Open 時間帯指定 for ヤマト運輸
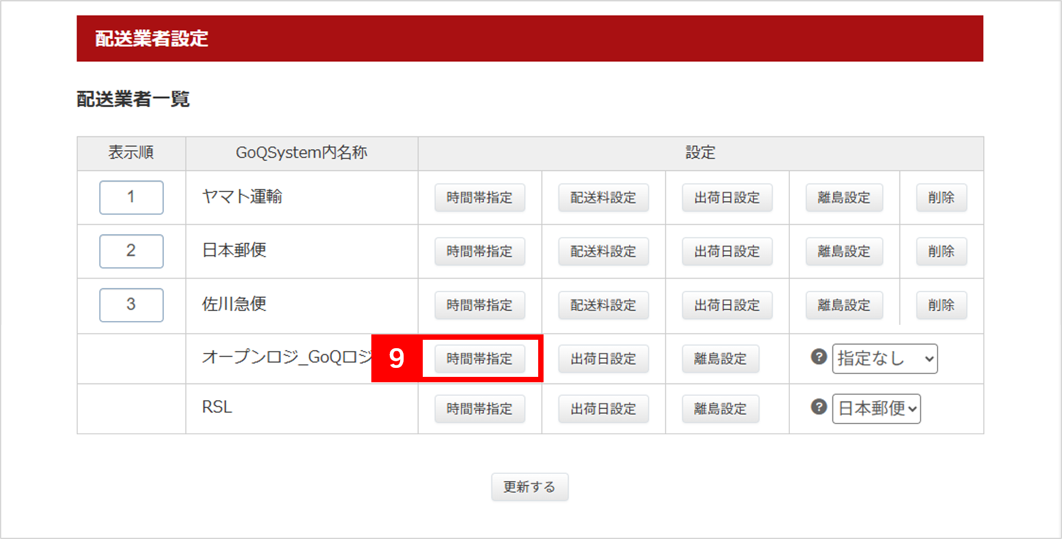 coord(480,198)
